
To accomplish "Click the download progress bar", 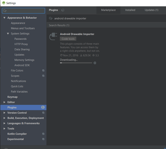I will (76, 63).
